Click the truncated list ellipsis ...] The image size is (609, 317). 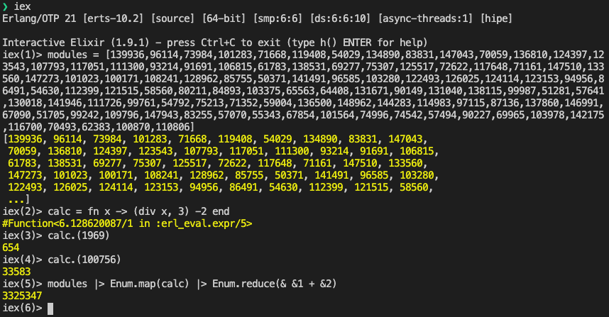[18, 199]
